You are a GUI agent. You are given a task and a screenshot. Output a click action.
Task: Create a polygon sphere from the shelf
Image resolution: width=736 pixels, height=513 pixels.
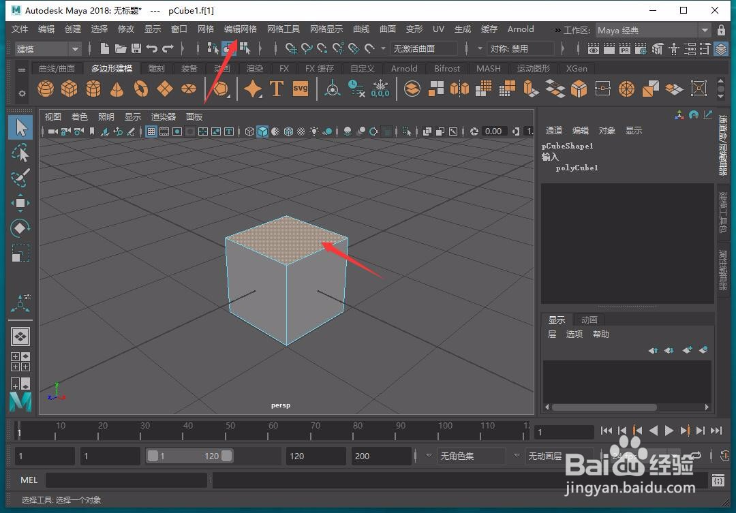click(46, 89)
